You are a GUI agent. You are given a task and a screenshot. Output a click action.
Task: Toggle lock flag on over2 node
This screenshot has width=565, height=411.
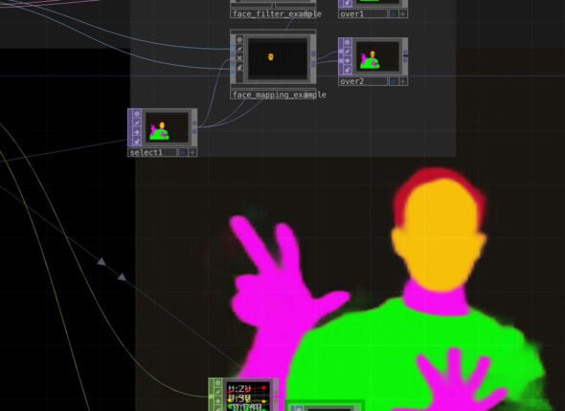pyautogui.click(x=348, y=70)
